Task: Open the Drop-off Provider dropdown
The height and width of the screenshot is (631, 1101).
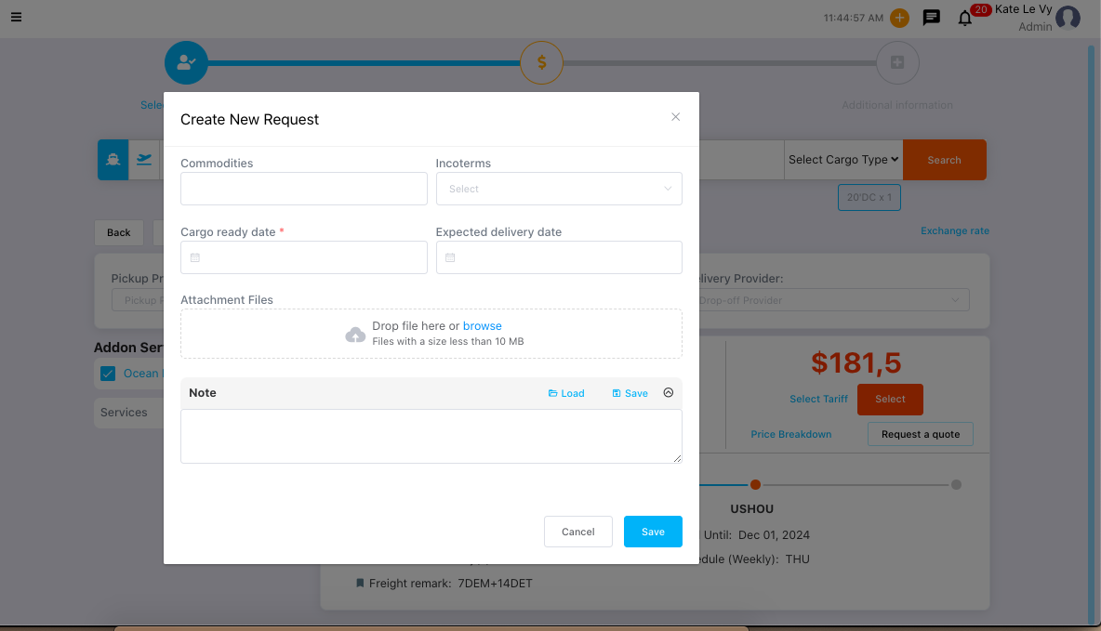Action: pos(832,300)
